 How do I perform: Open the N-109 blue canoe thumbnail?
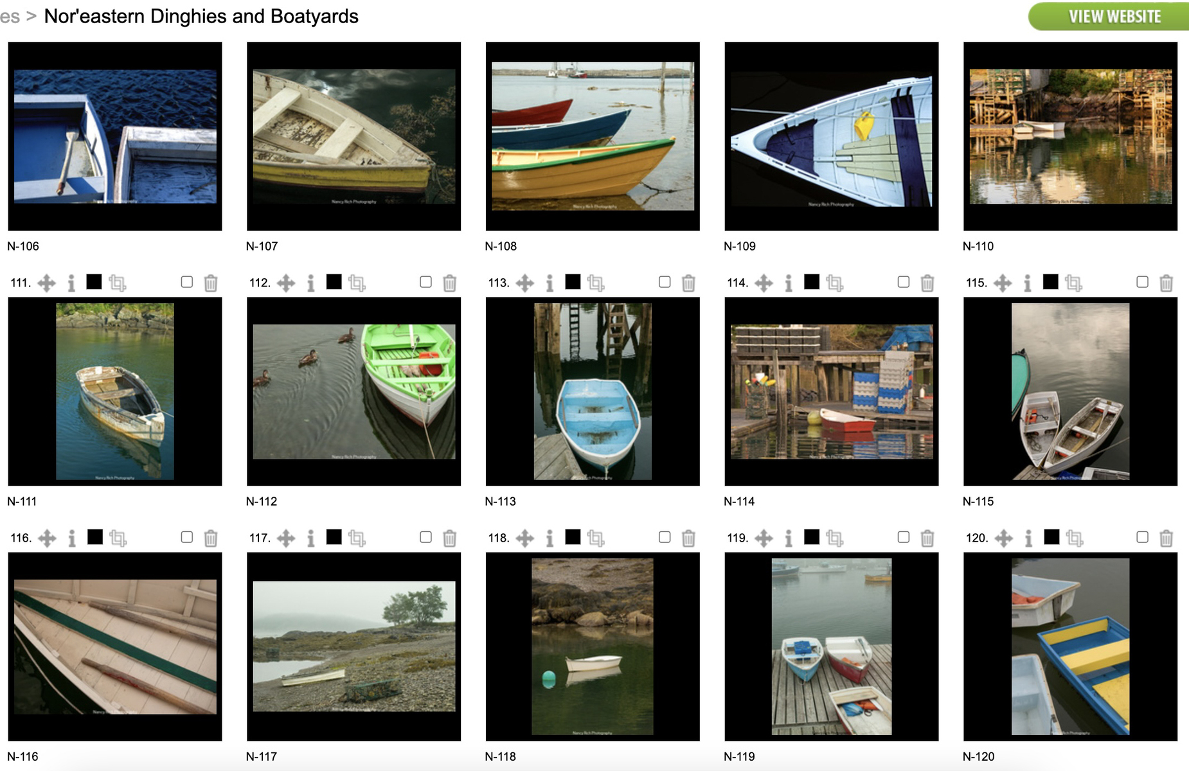tap(831, 136)
